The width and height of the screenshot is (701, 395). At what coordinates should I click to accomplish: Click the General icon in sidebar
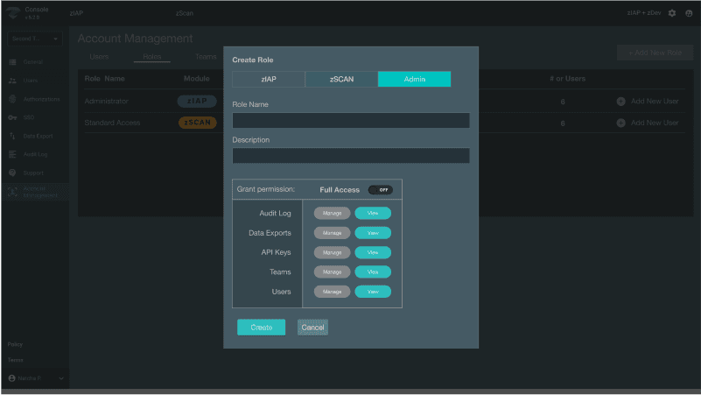tap(12, 62)
